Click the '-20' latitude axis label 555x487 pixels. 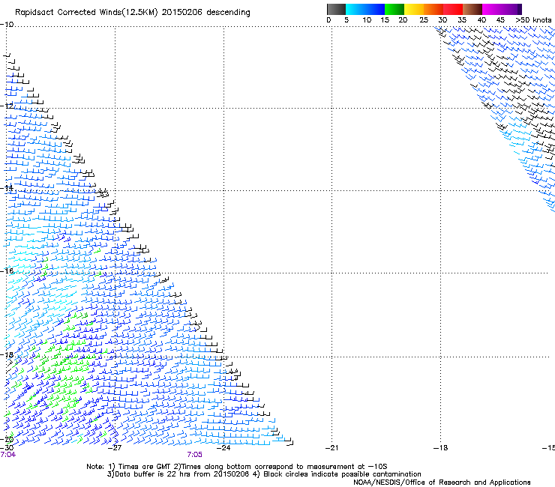pyautogui.click(x=7, y=439)
